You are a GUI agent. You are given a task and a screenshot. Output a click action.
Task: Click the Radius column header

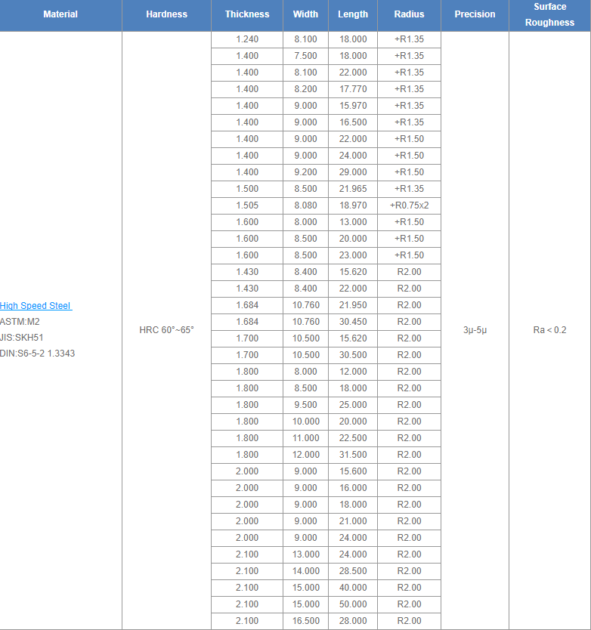410,14
